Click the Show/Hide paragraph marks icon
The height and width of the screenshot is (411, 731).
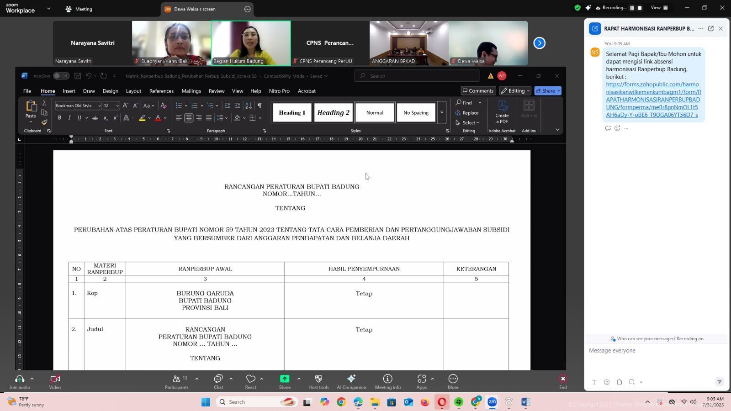pos(260,105)
